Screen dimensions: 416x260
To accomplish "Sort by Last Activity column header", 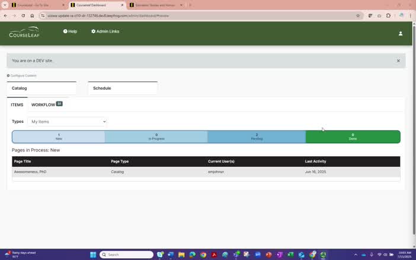I will 315,161.
